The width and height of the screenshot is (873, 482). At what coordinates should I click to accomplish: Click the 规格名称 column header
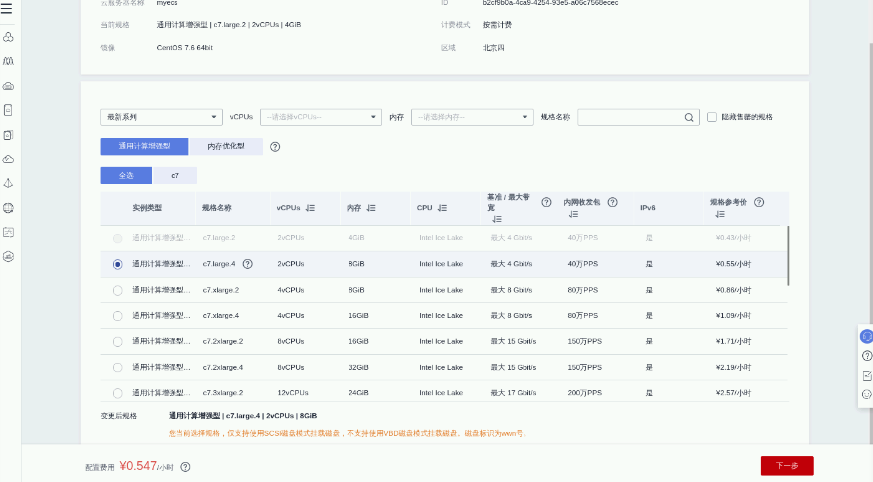[217, 208]
